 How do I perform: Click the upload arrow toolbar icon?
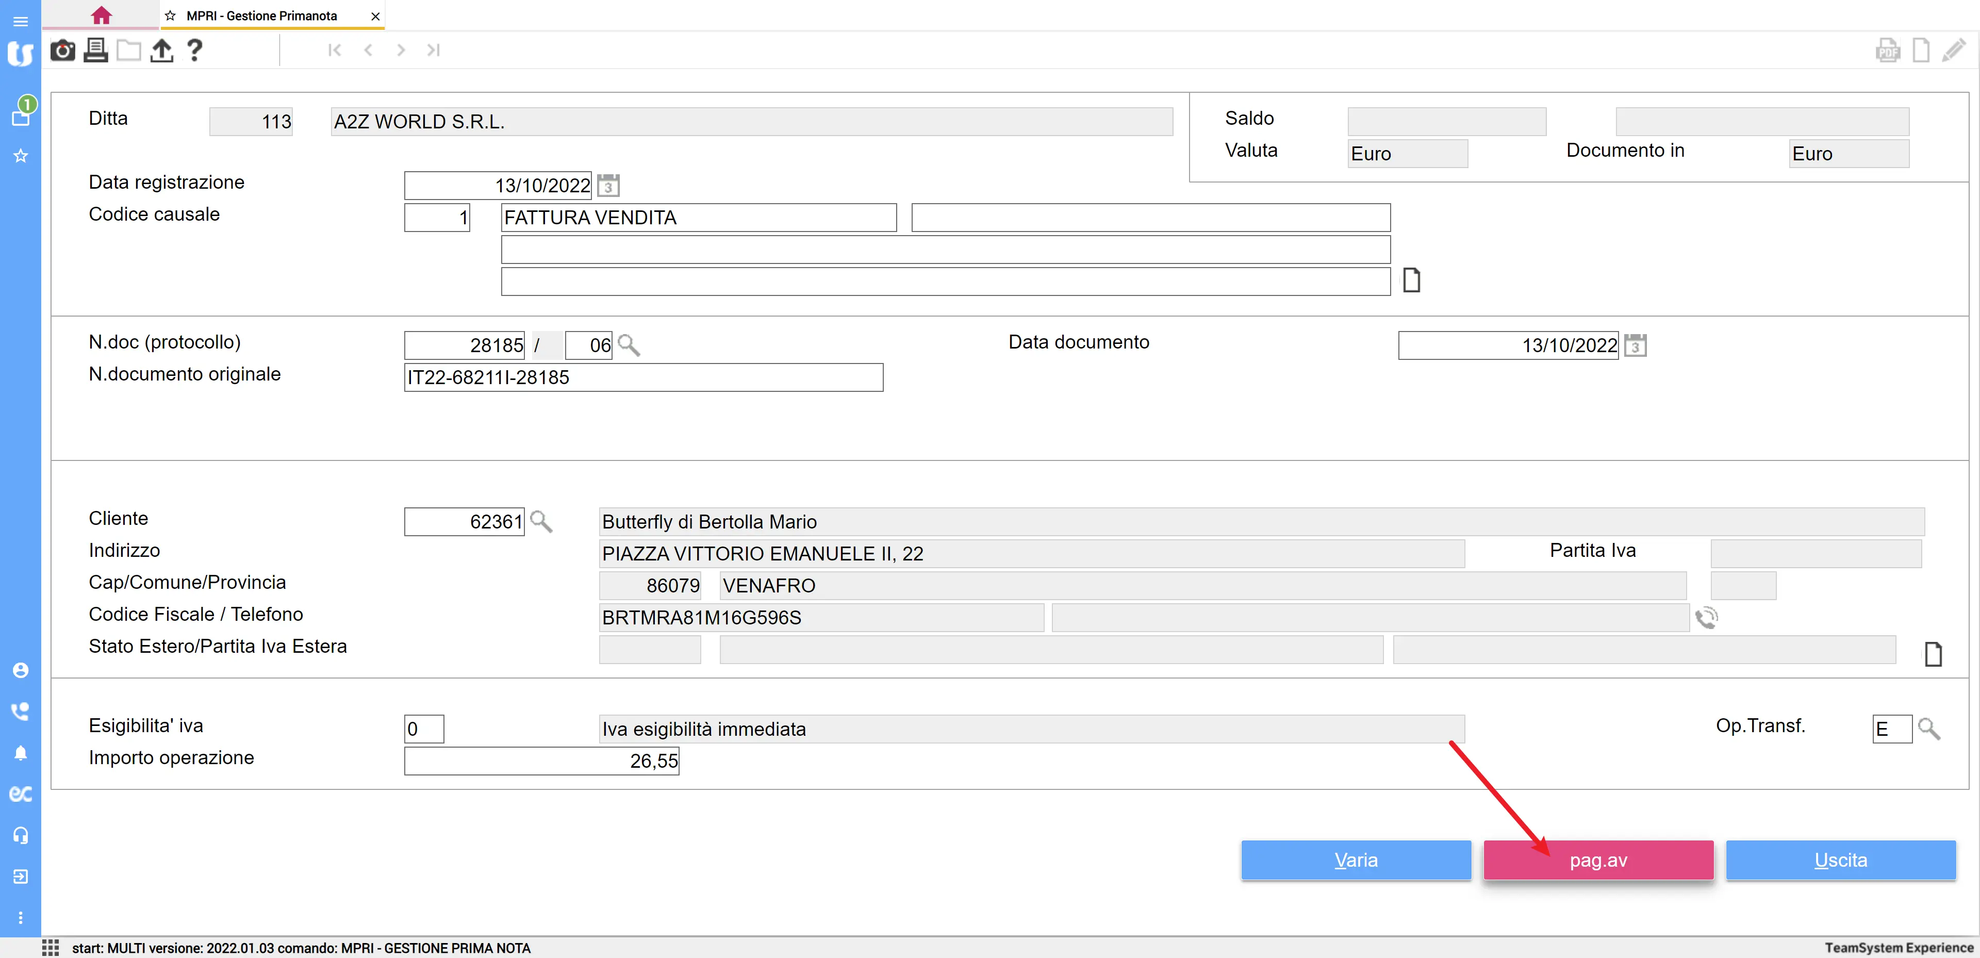pos(161,51)
